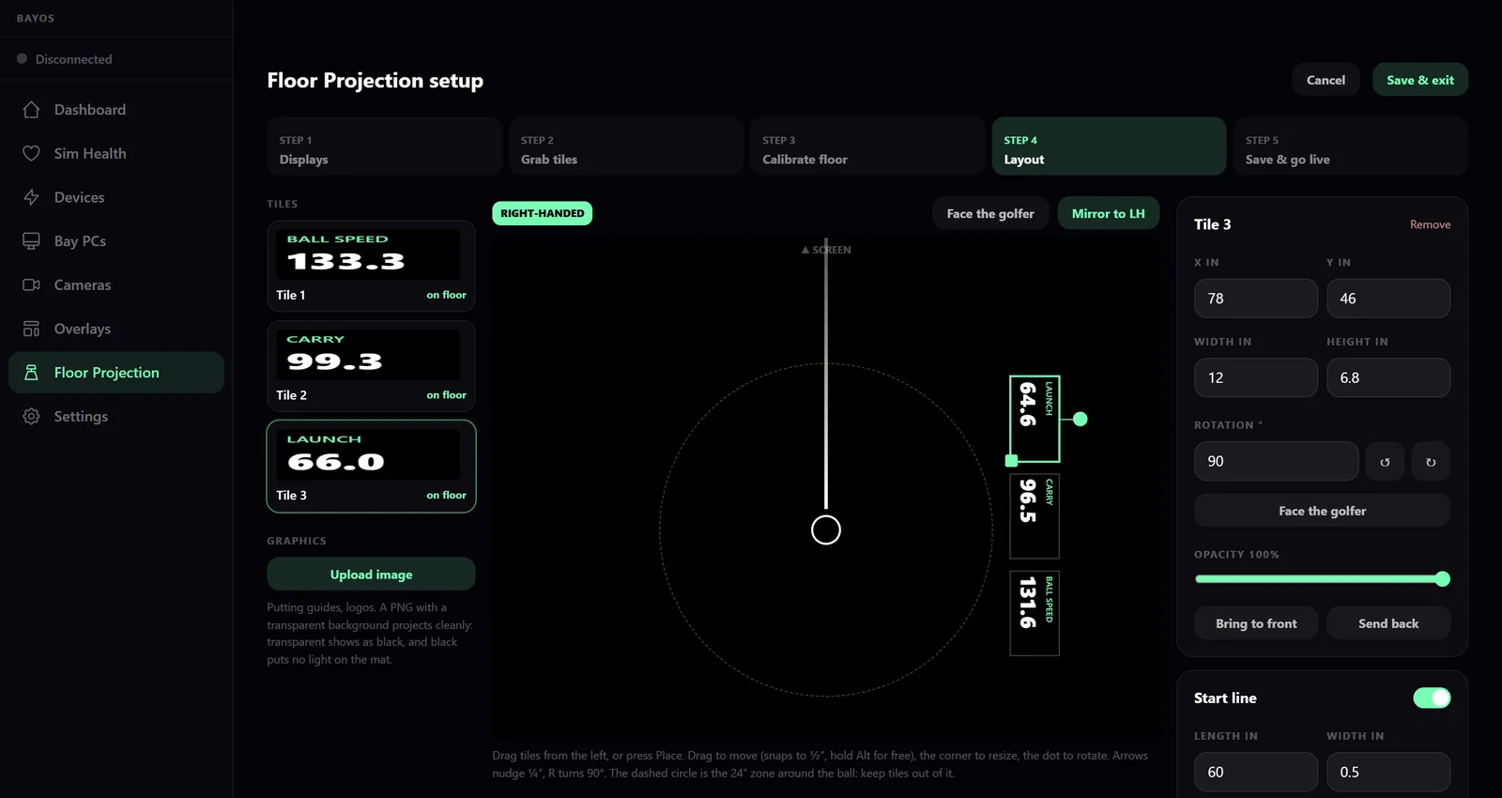Open the Overlays page
This screenshot has height=798, width=1502.
point(116,329)
